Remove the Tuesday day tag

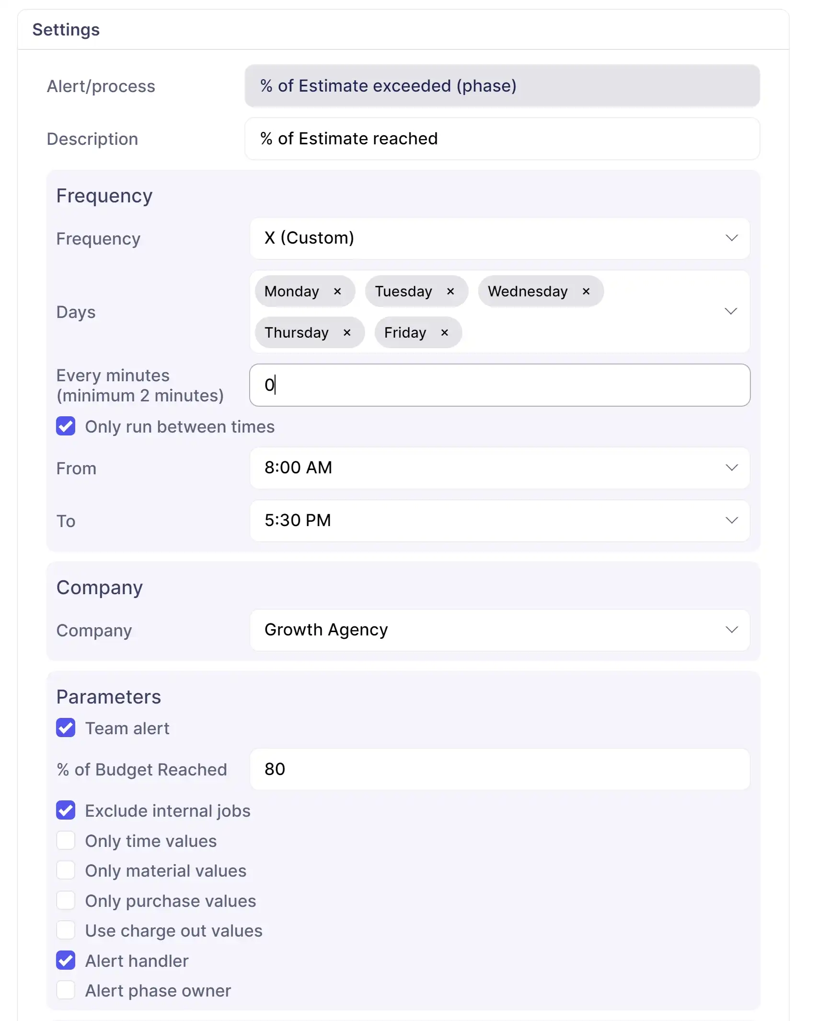(450, 292)
